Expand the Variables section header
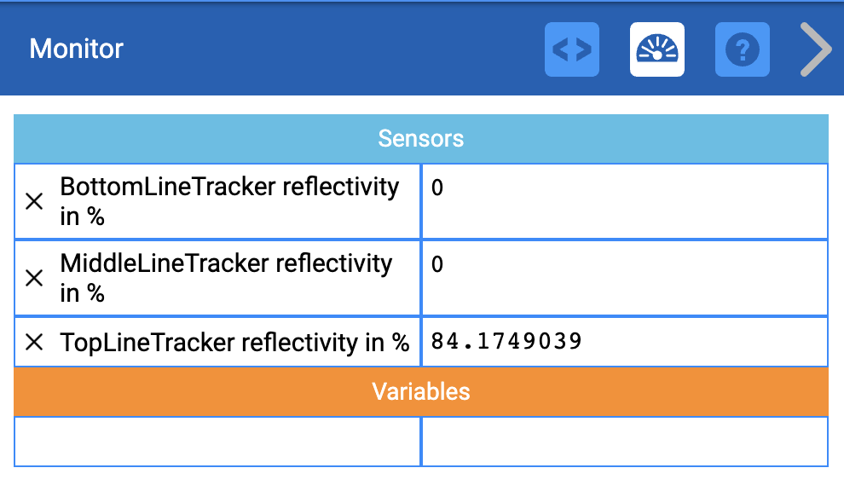The image size is (844, 491). coord(420,392)
